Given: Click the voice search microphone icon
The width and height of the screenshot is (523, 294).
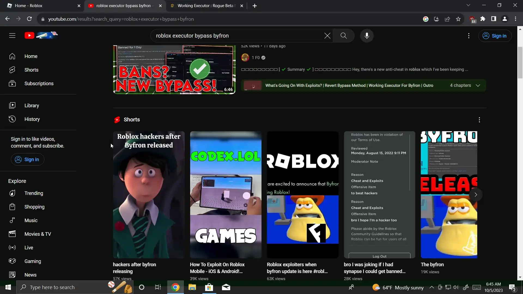Looking at the screenshot, I should tap(367, 36).
